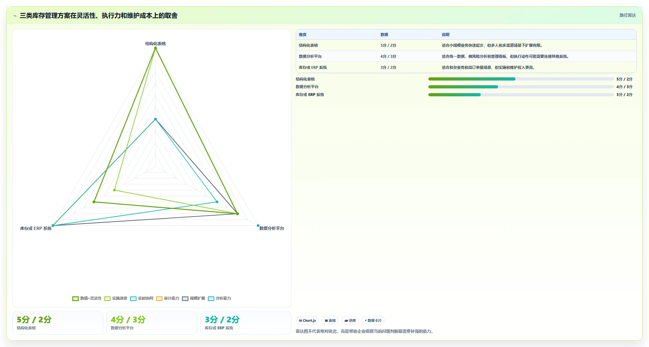This screenshot has height=347, width=649.
Task: Click the 维度 column header
Action: [303, 35]
